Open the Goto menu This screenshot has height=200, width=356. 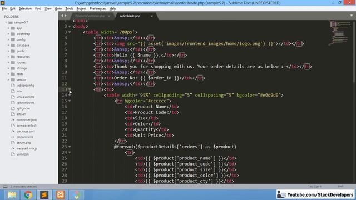58,9
